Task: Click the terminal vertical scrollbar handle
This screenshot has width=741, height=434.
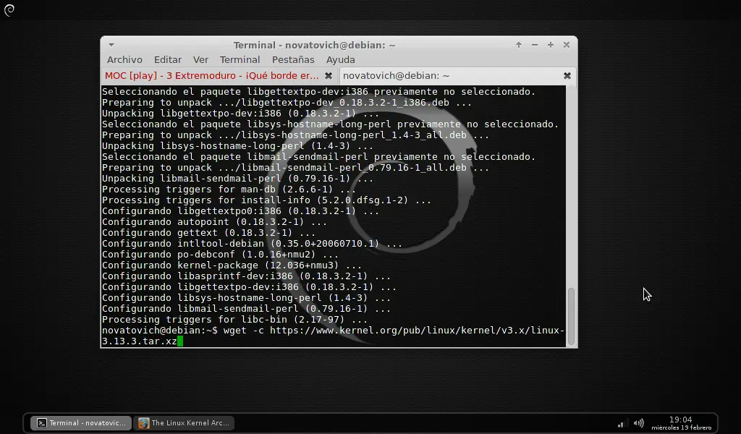Action: pyautogui.click(x=571, y=315)
